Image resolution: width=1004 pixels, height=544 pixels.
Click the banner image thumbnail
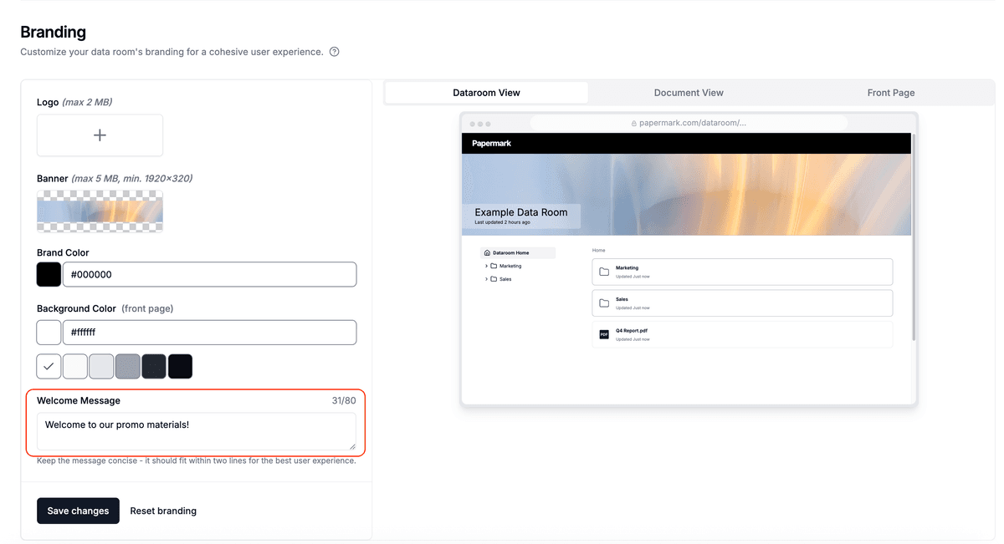[100, 211]
